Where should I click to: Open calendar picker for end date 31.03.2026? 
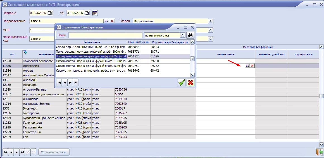[x=87, y=13]
